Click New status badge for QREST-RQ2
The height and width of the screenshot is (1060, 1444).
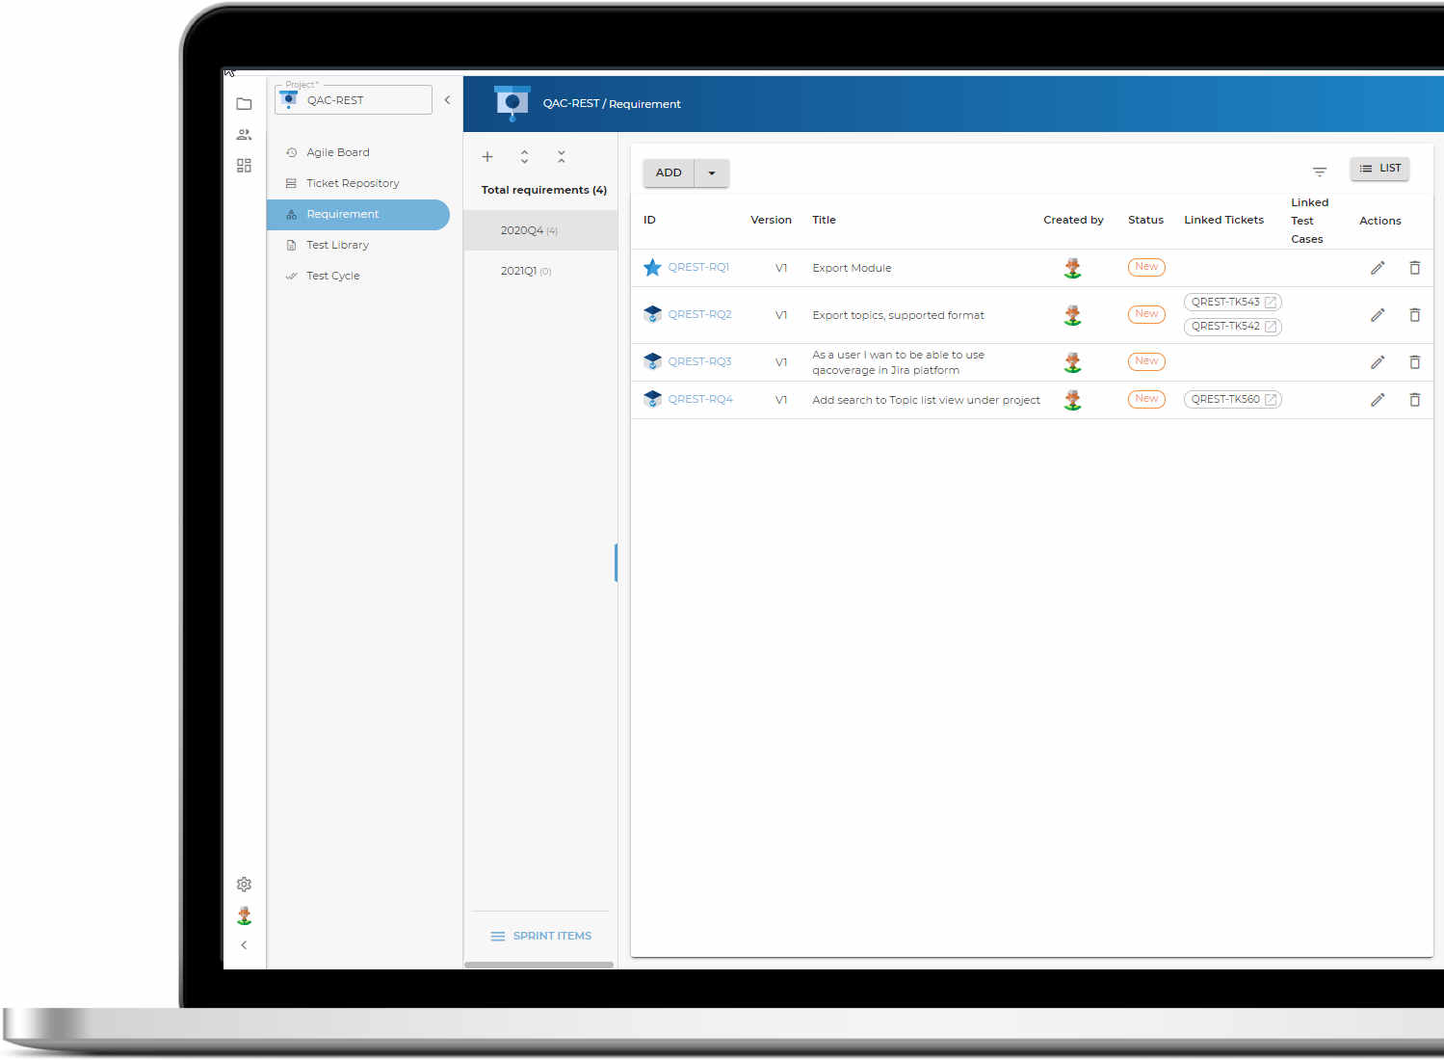(1146, 314)
